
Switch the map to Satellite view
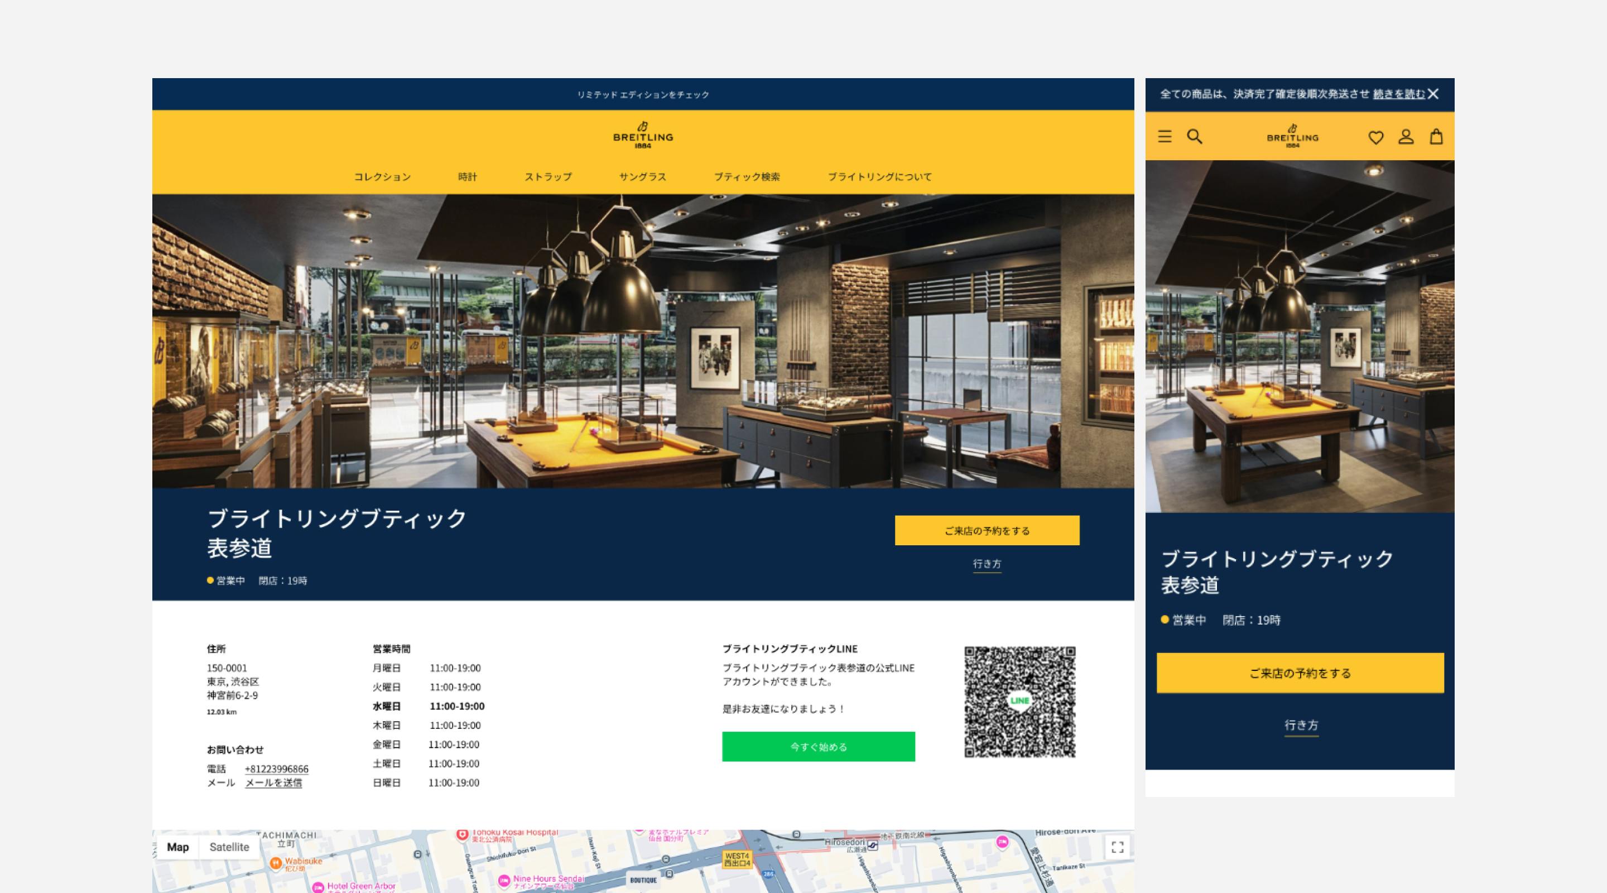tap(229, 847)
